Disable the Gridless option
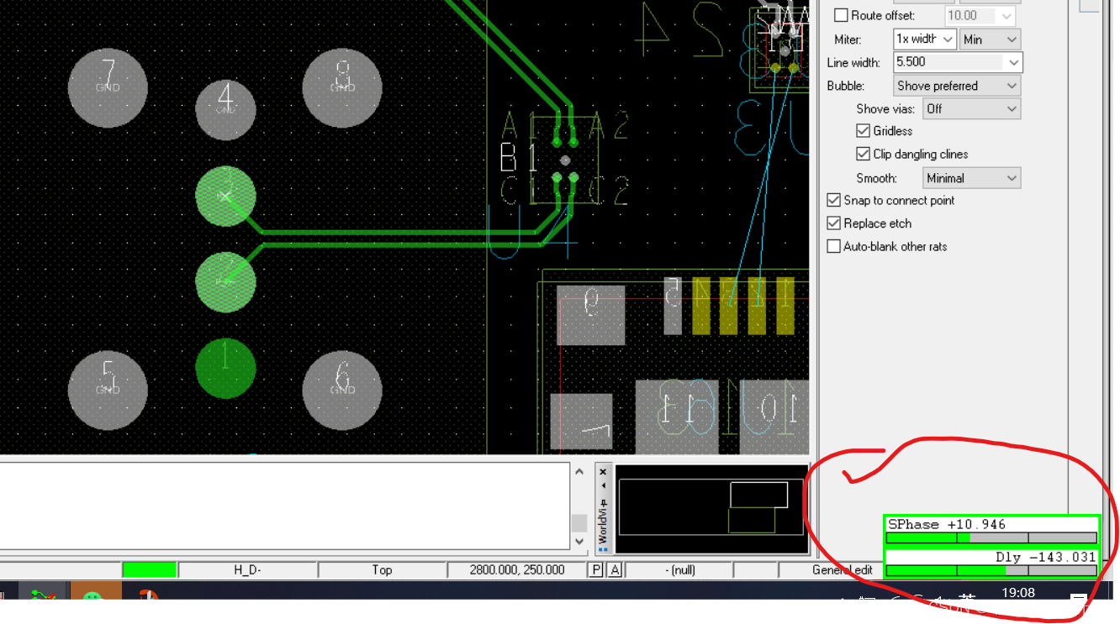This screenshot has width=1120, height=624. [x=863, y=130]
